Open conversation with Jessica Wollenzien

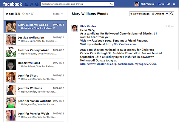pos(35,39)
